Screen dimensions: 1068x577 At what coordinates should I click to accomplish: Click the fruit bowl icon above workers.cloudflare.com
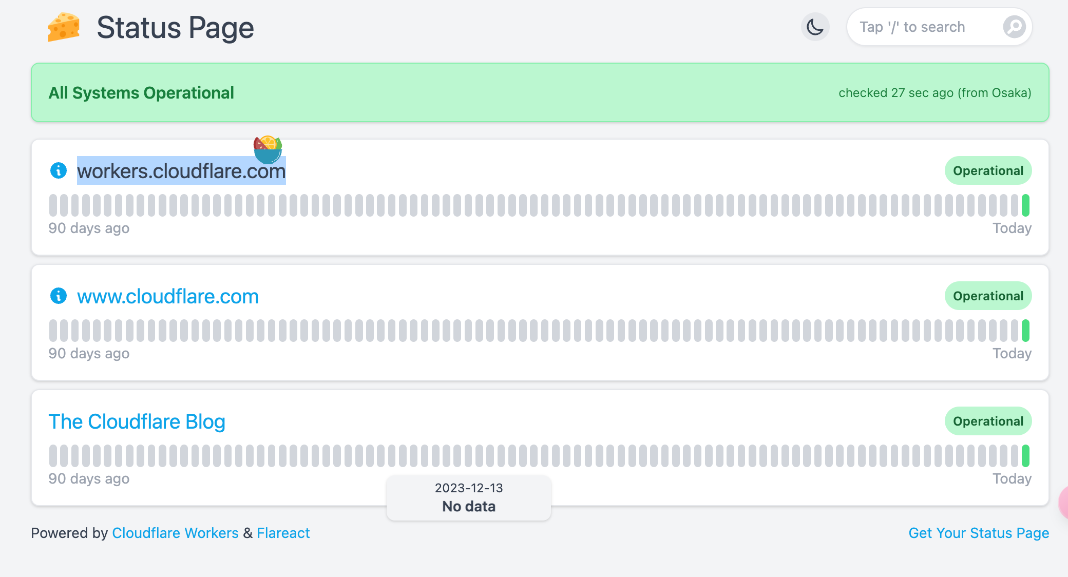pos(268,149)
